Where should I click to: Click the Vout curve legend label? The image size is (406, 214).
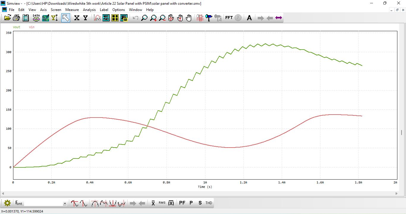(x=17, y=27)
